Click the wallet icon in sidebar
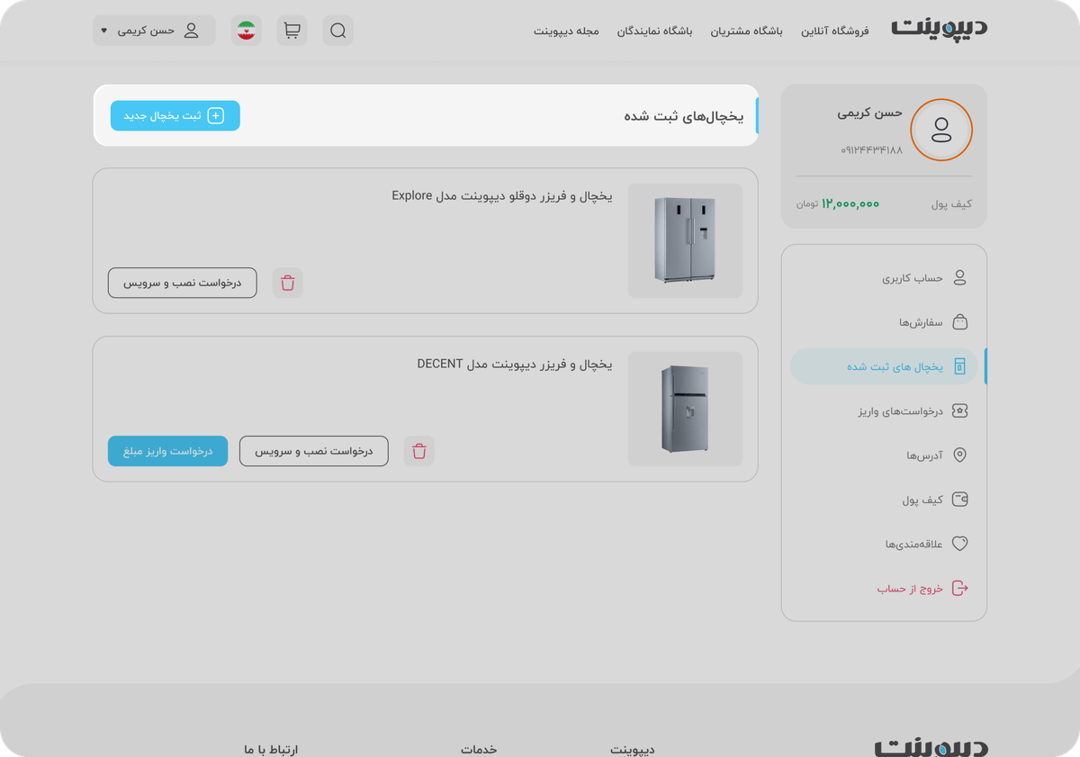The width and height of the screenshot is (1080, 757). click(x=959, y=500)
